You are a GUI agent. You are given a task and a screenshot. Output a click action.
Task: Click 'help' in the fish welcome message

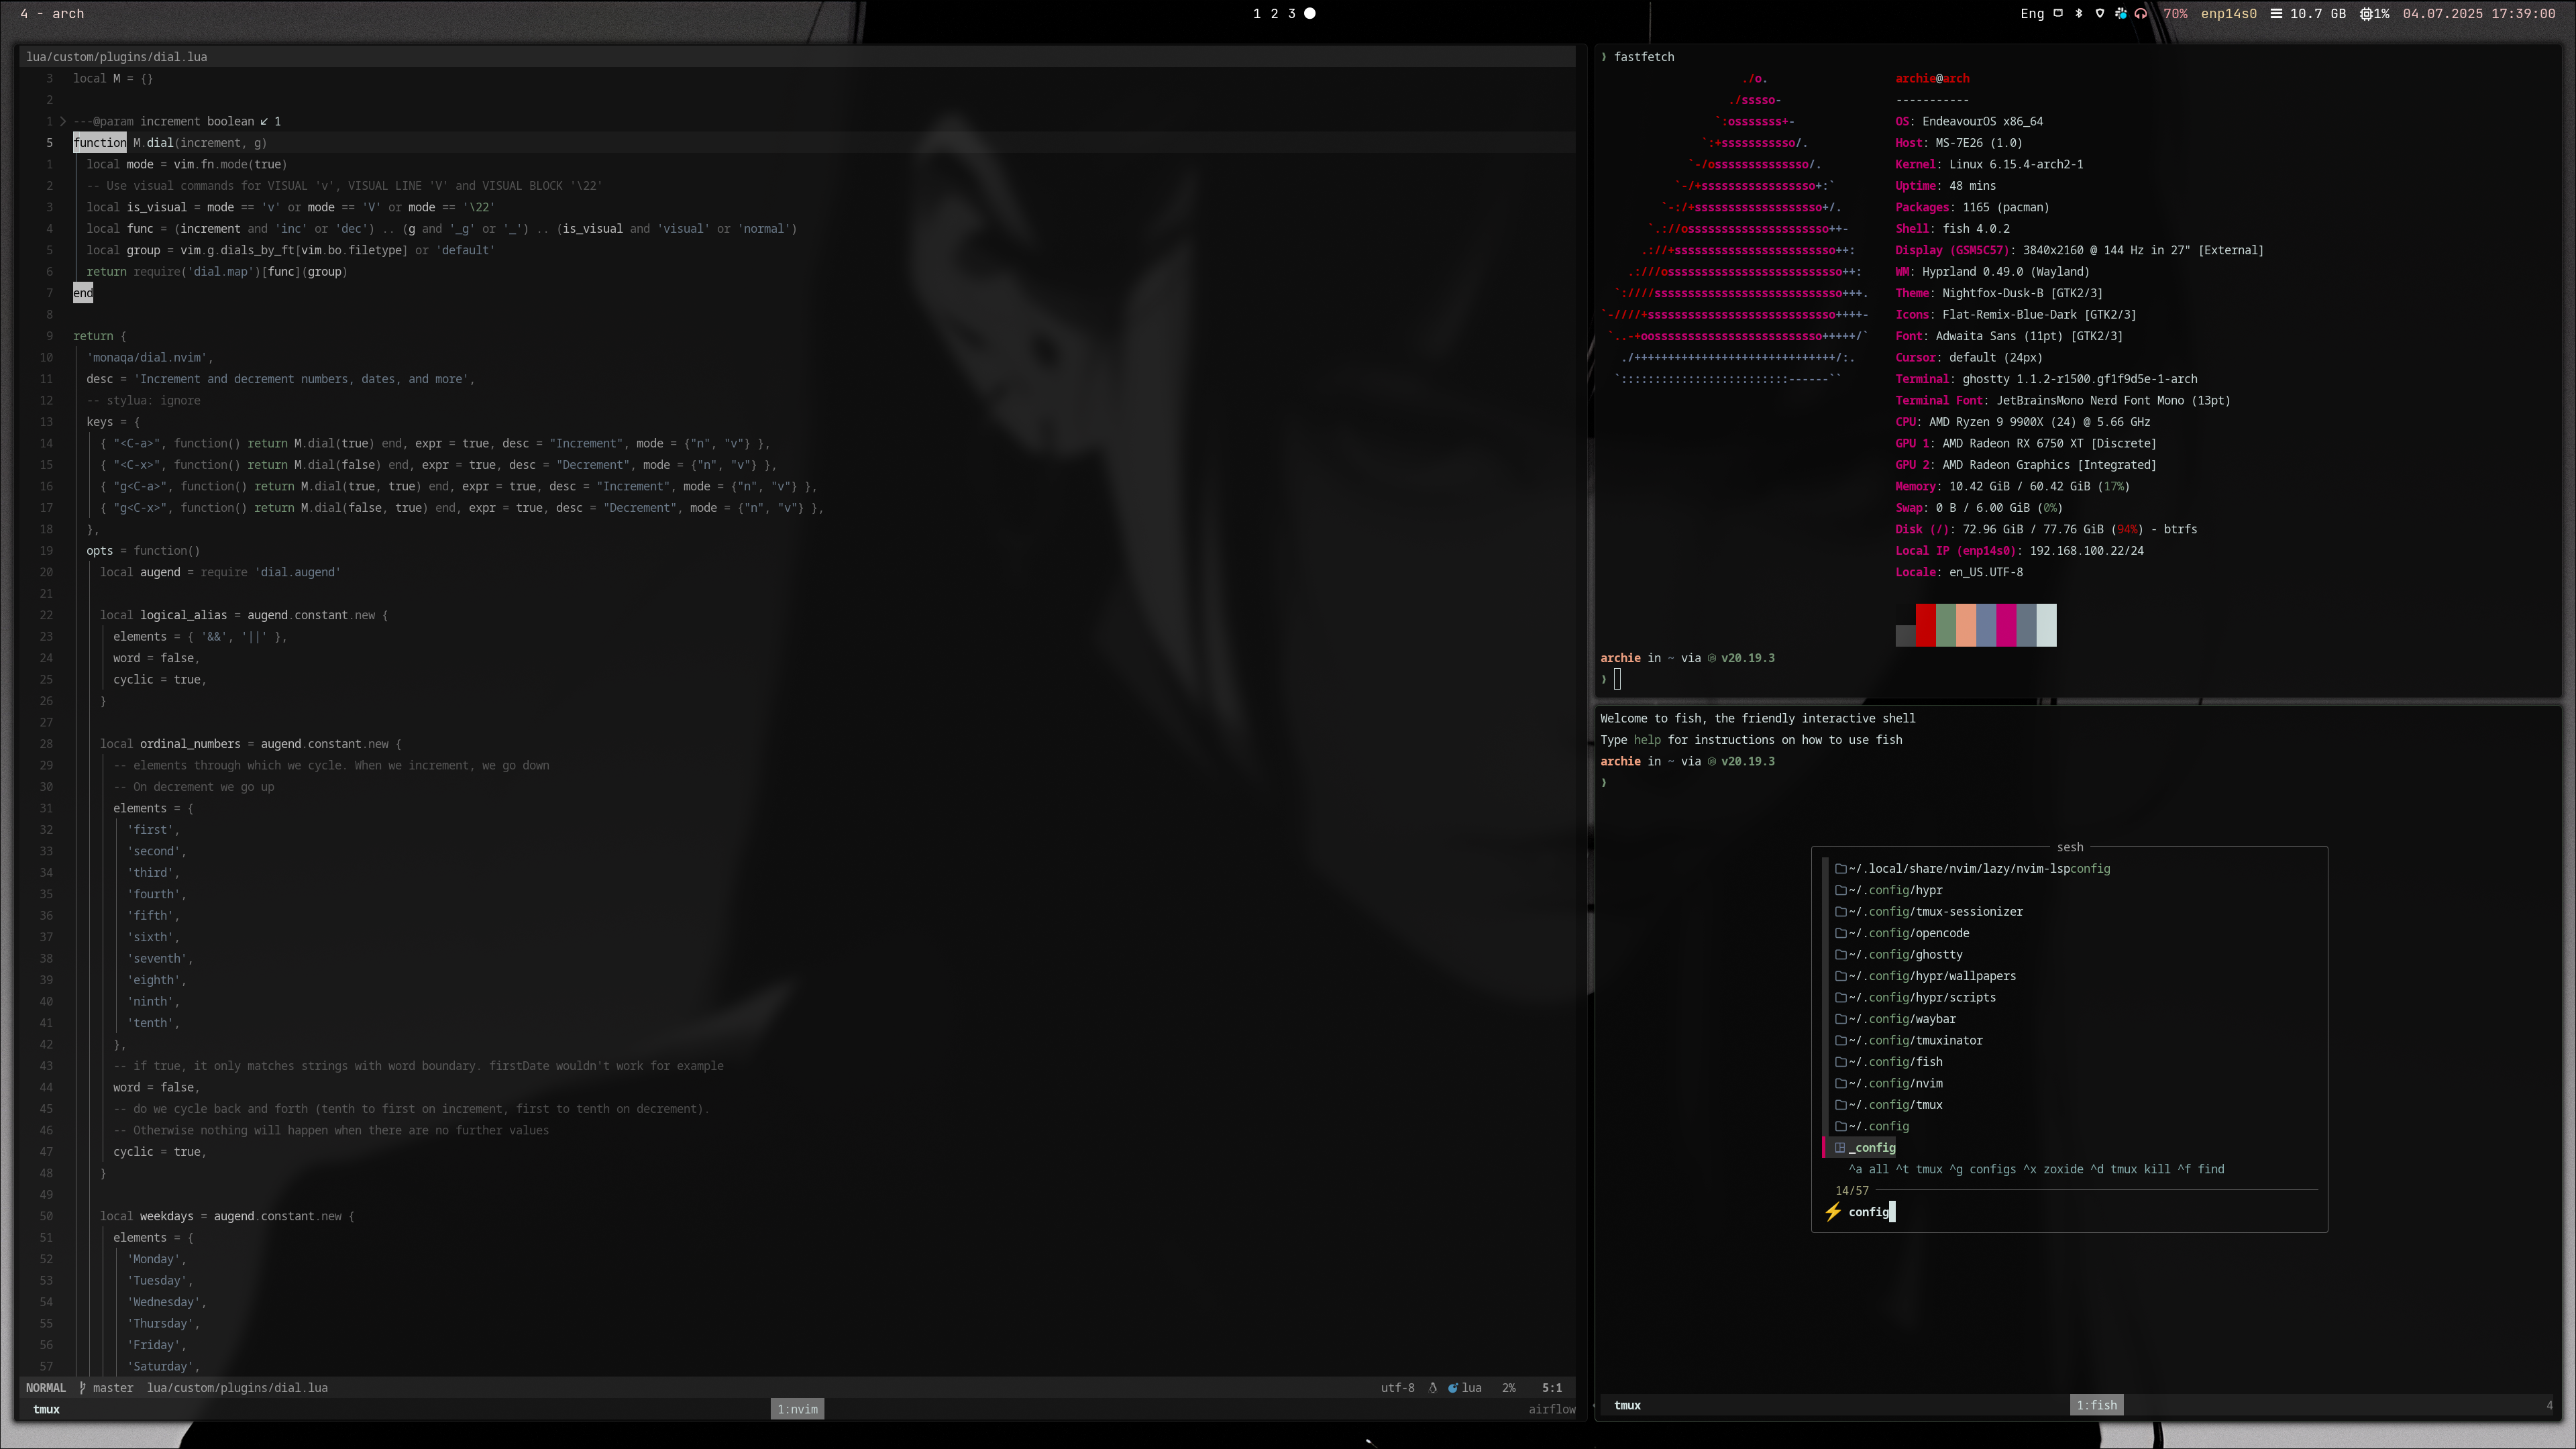click(x=1647, y=740)
